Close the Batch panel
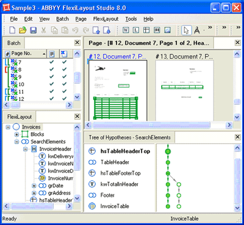This screenshot has height=225, width=244. (x=77, y=43)
